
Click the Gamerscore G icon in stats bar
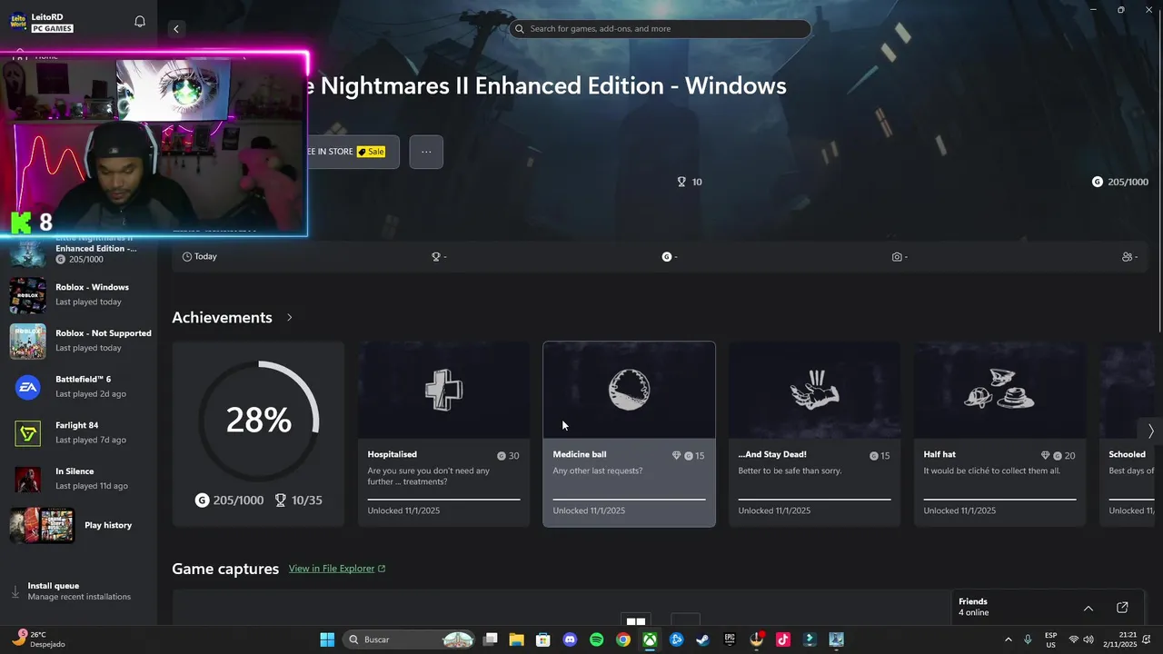click(669, 257)
